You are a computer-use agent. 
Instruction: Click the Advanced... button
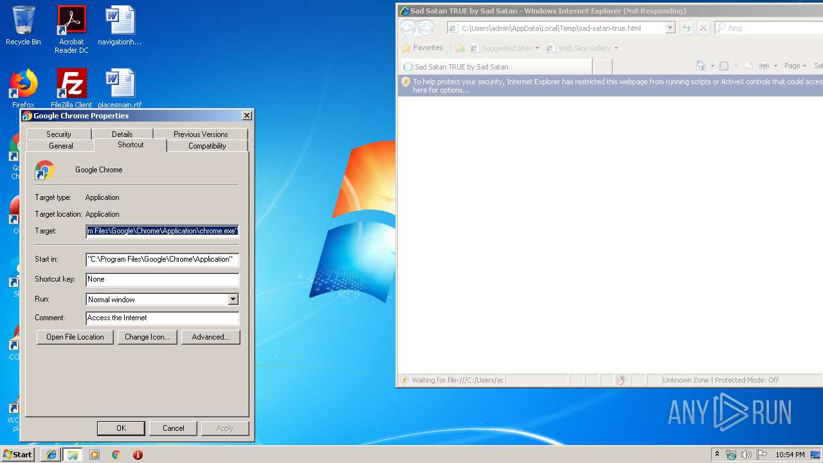(211, 337)
